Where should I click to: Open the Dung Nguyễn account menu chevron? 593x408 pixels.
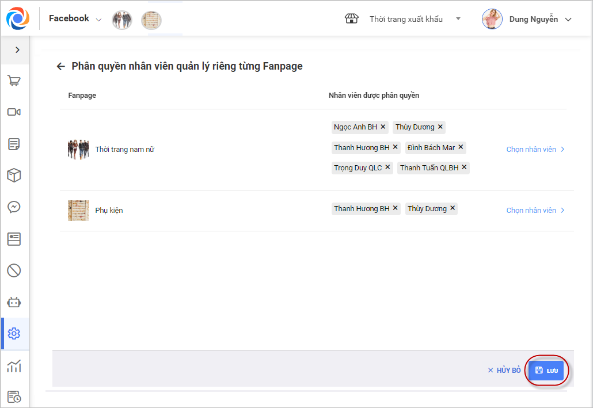pyautogui.click(x=568, y=20)
